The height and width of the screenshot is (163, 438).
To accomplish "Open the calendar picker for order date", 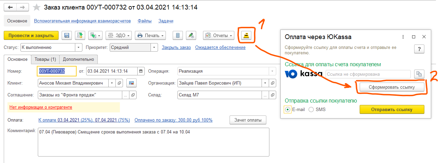I will point(141,71).
